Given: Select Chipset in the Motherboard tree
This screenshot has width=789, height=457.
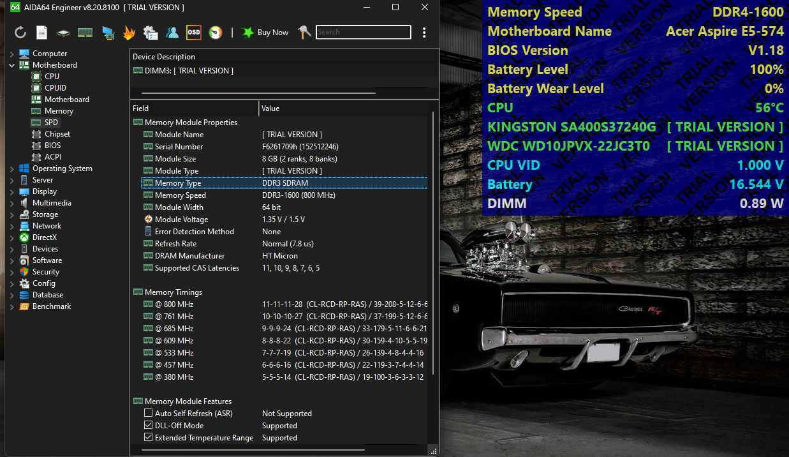Looking at the screenshot, I should tap(57, 134).
